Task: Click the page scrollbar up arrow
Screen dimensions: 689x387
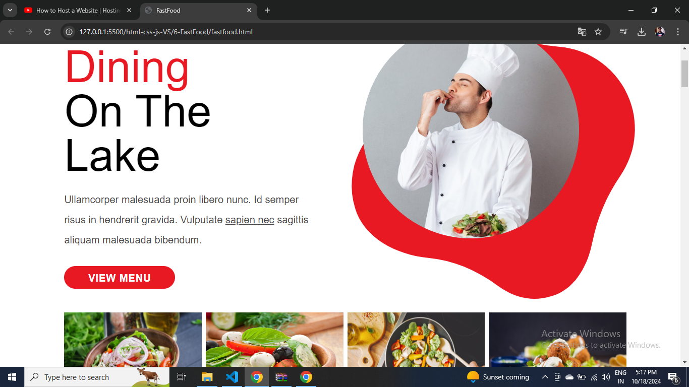Action: click(x=684, y=48)
